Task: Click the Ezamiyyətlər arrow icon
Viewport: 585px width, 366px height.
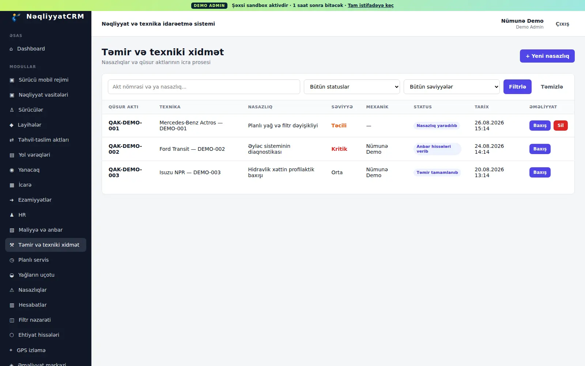Action: click(11, 200)
